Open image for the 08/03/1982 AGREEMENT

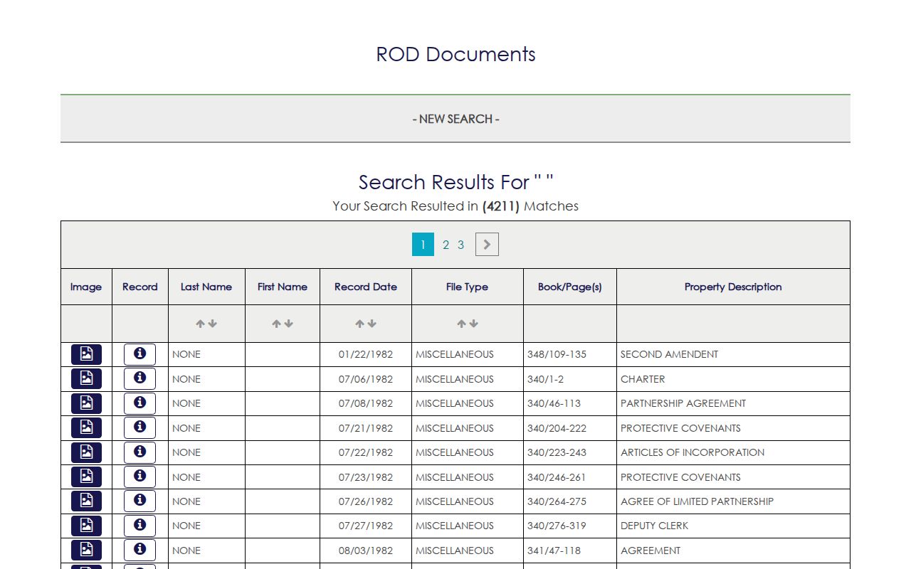[x=86, y=551]
